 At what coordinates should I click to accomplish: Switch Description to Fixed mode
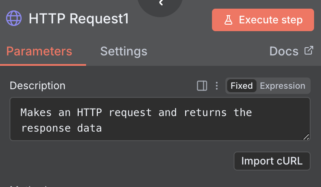241,86
